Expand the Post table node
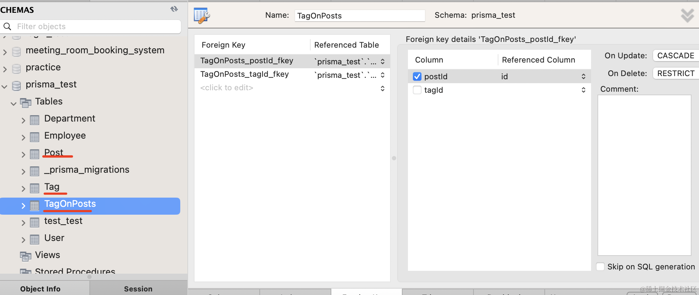The height and width of the screenshot is (295, 699). tap(23, 155)
